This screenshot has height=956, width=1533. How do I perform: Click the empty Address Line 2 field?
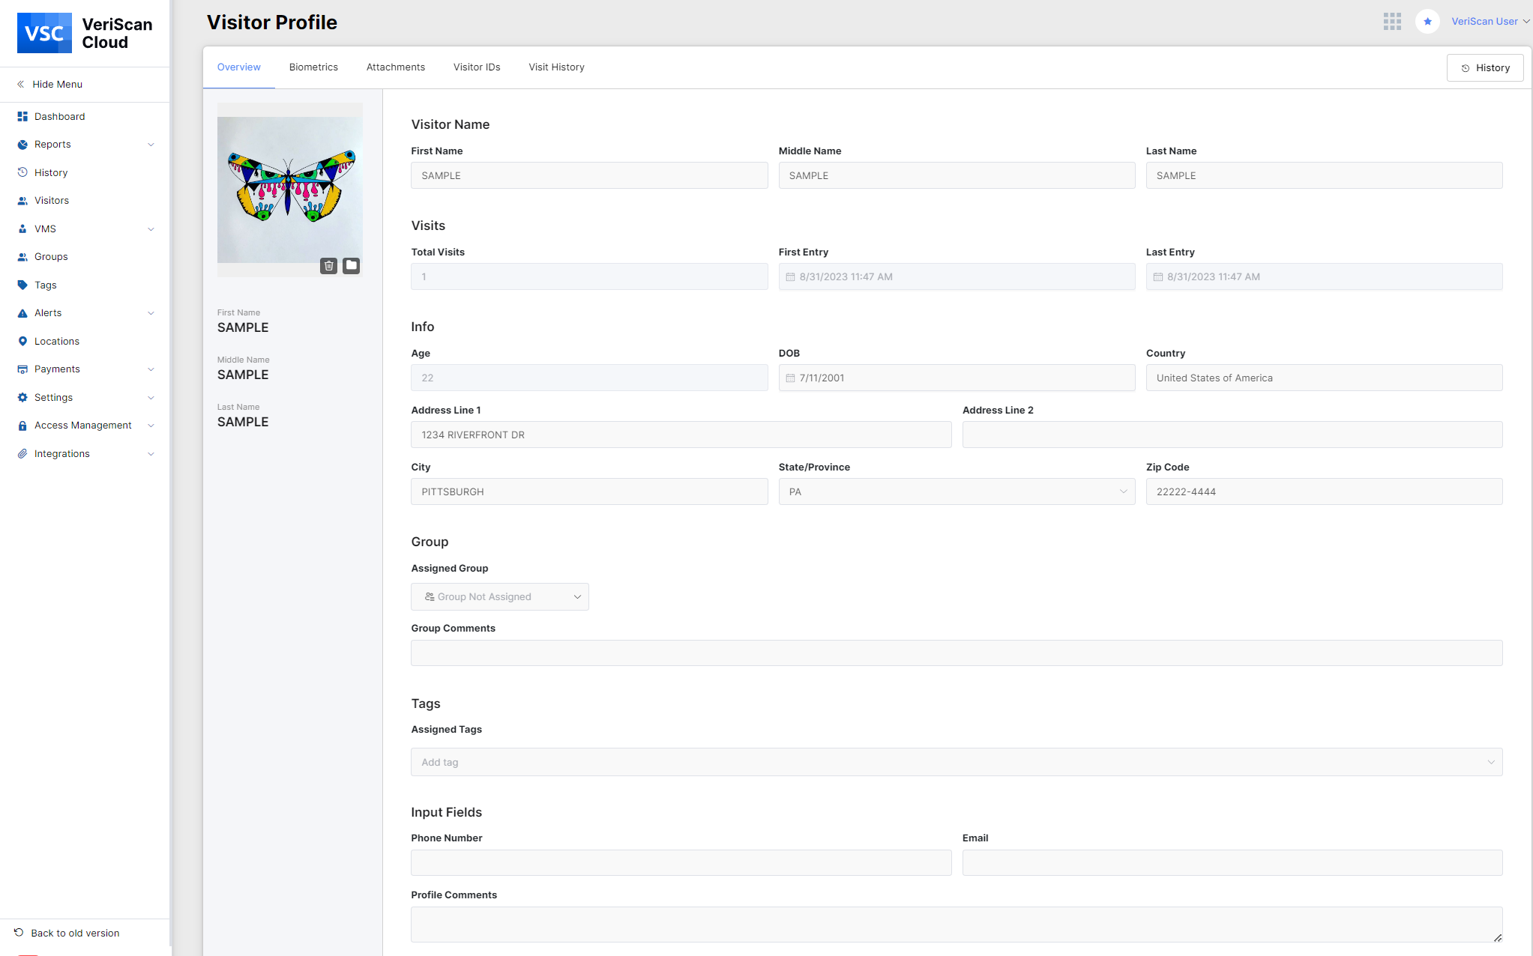point(1232,435)
